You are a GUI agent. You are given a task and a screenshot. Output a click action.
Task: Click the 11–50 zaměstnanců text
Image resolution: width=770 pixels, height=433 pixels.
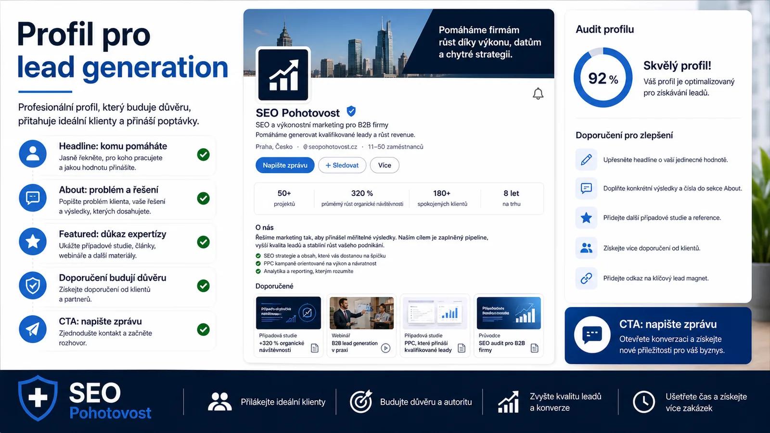pos(396,147)
